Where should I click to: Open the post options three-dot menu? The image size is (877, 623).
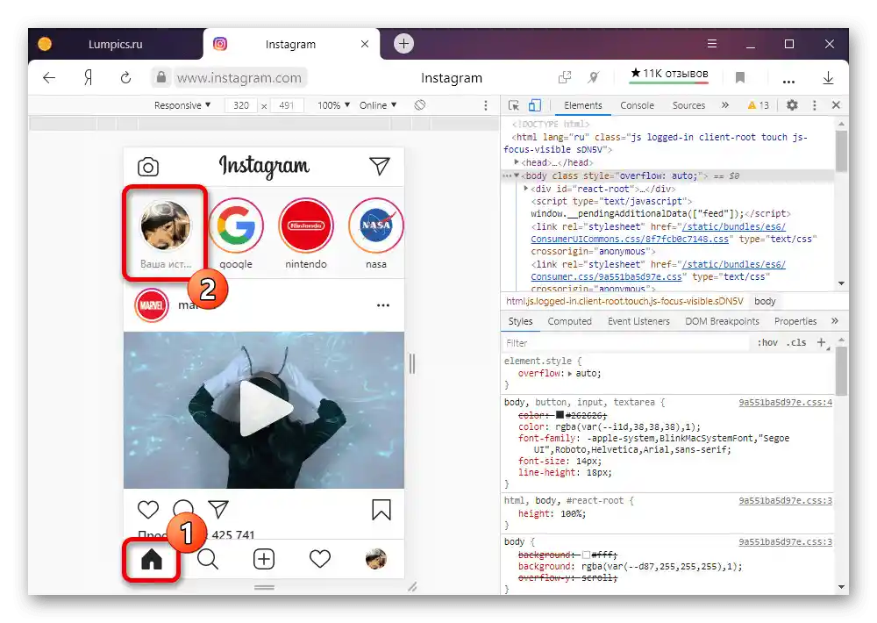click(x=383, y=305)
